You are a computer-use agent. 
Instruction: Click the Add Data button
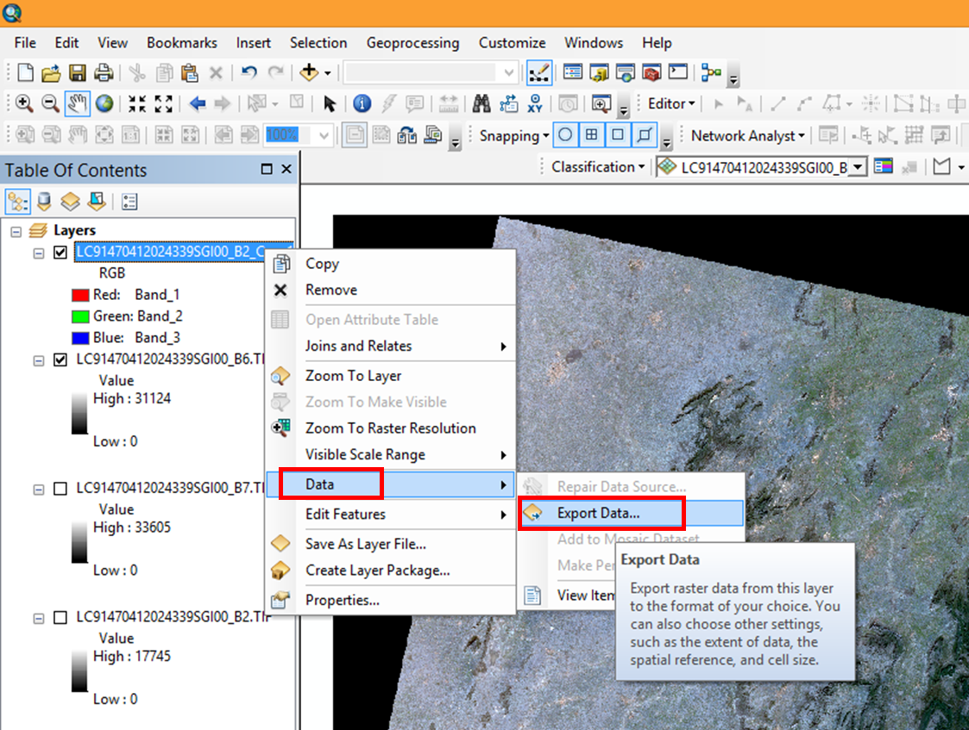click(310, 72)
